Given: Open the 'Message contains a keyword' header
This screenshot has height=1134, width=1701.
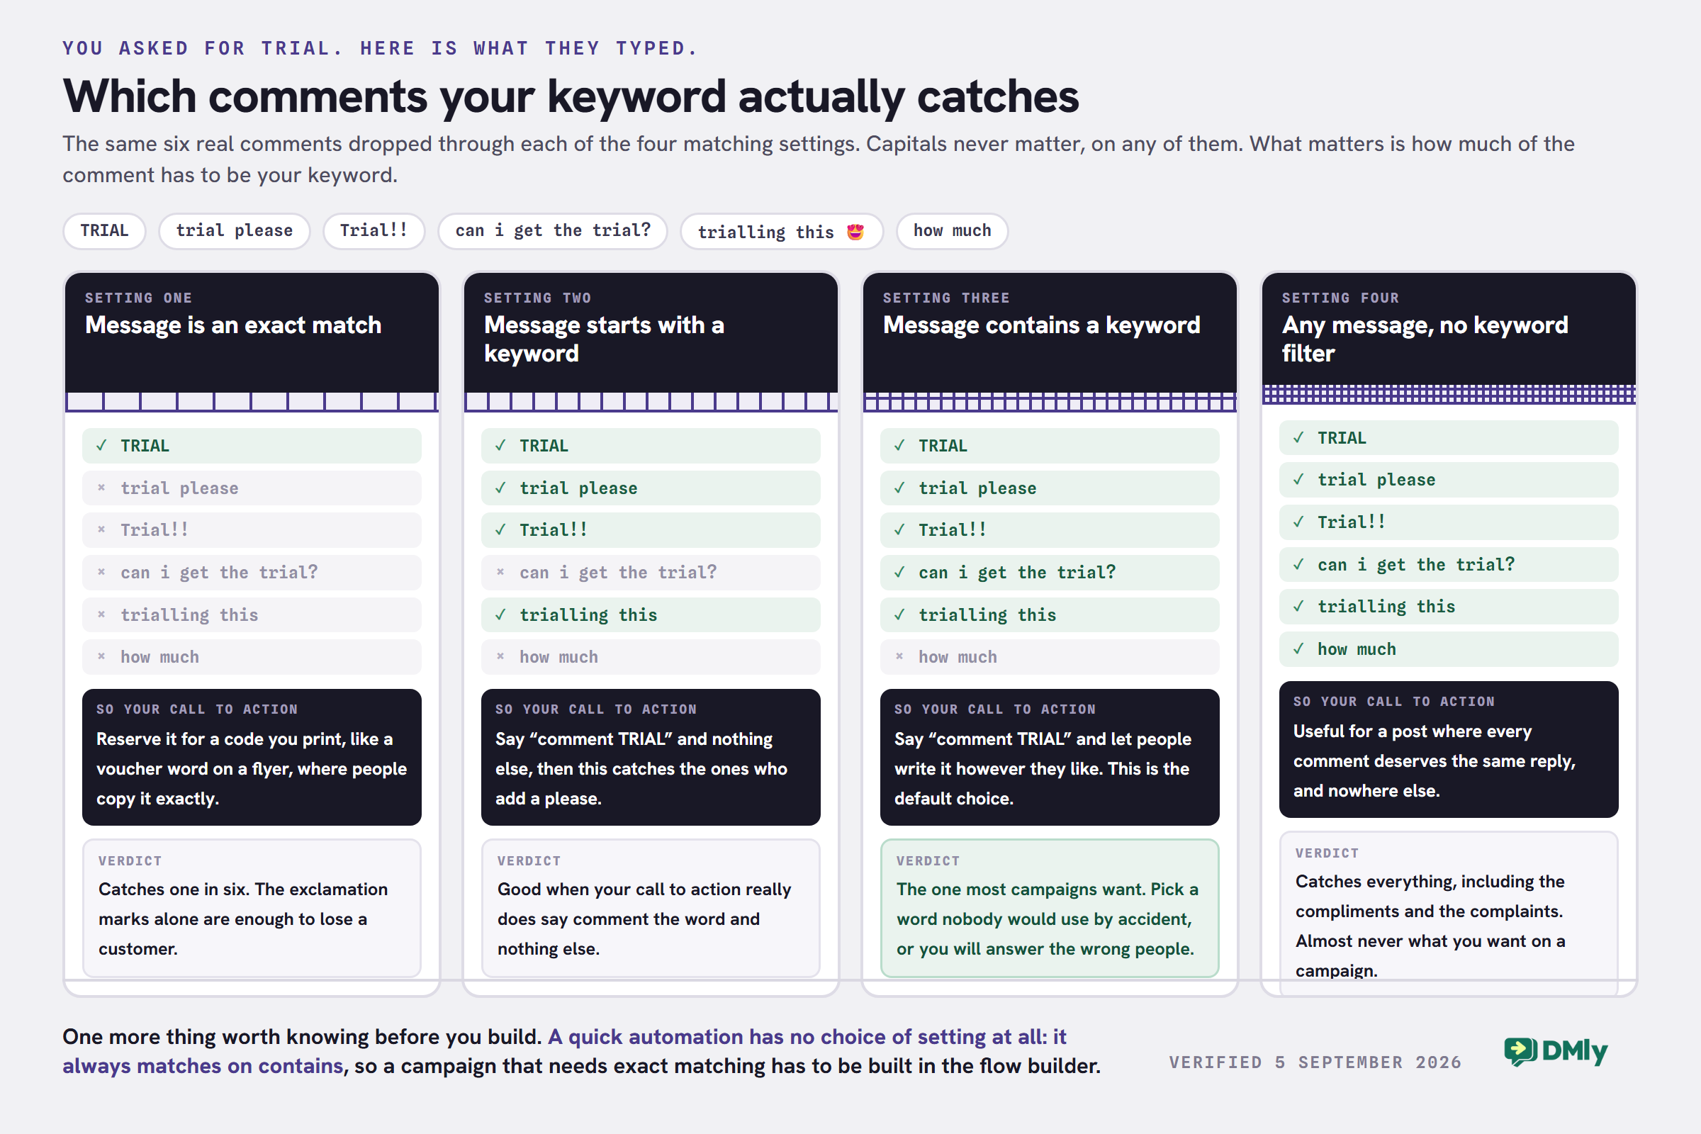Looking at the screenshot, I should (1050, 332).
